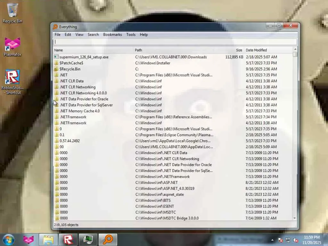Select the $PatchCache$ folder icon
This screenshot has width=328, height=246.
[x=56, y=63]
